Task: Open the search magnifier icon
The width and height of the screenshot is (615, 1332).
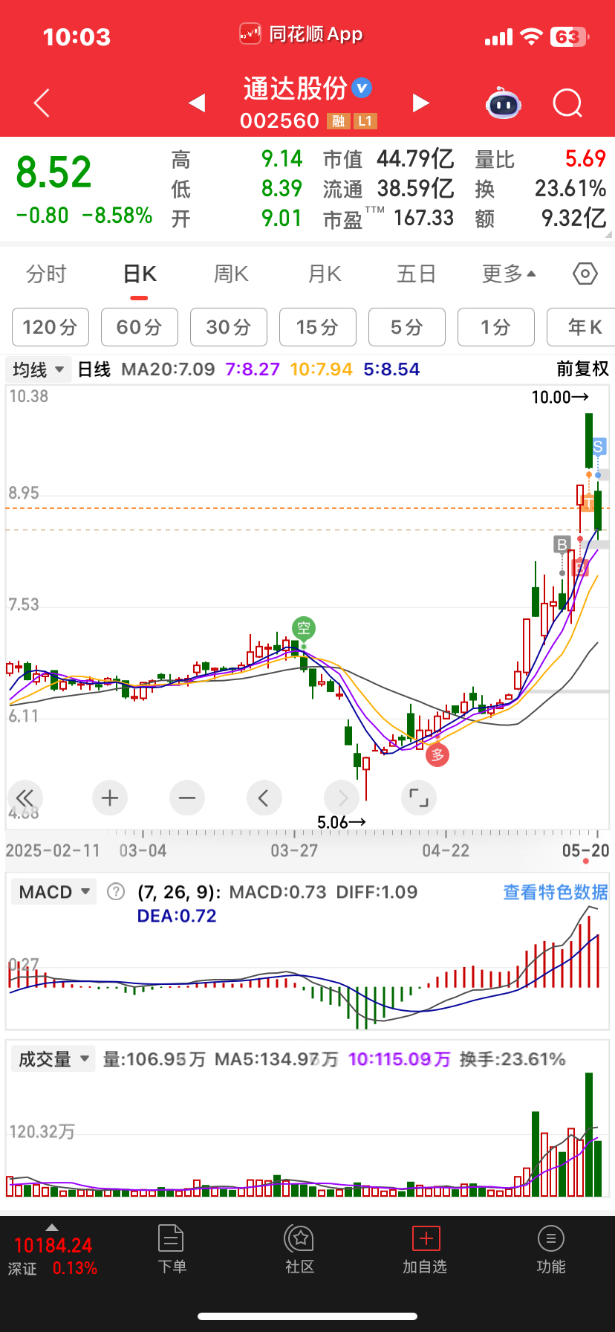Action: click(567, 103)
